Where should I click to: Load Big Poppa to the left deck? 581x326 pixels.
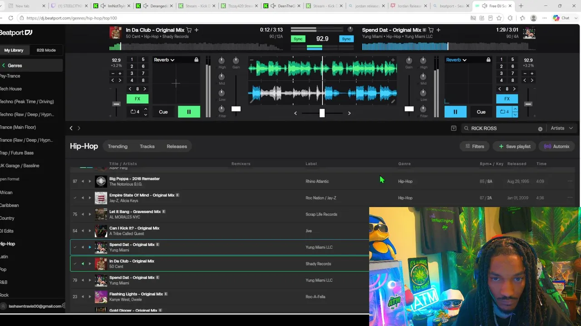[x=83, y=181]
